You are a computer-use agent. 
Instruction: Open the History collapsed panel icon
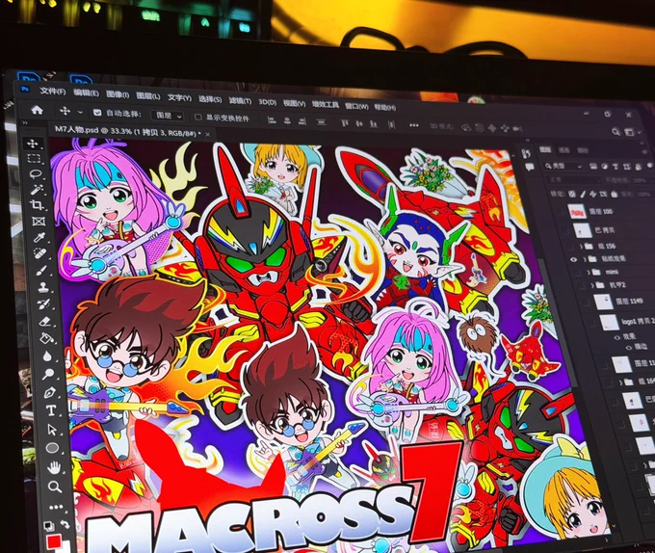pos(526,154)
